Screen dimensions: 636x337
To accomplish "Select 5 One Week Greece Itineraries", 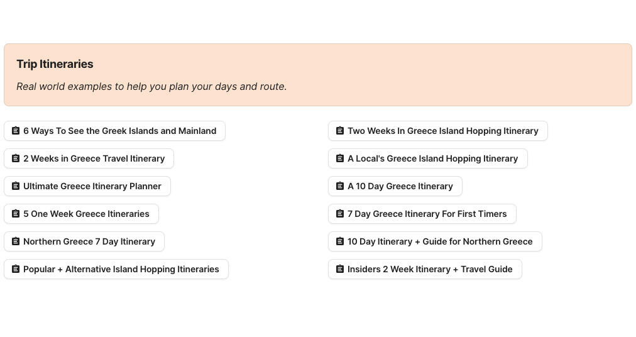I will point(86,214).
